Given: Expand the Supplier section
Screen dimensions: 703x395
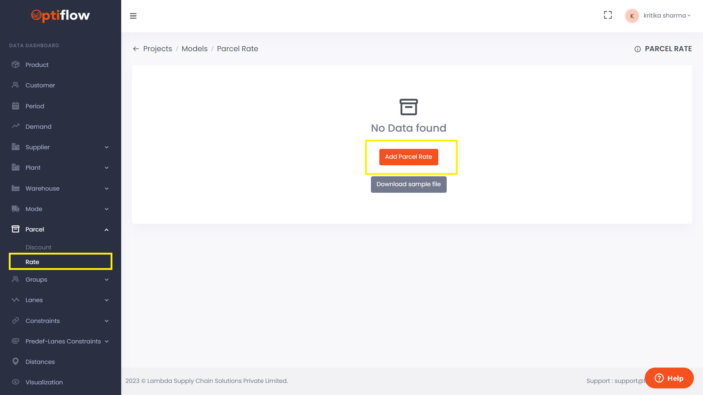Looking at the screenshot, I should 107,147.
